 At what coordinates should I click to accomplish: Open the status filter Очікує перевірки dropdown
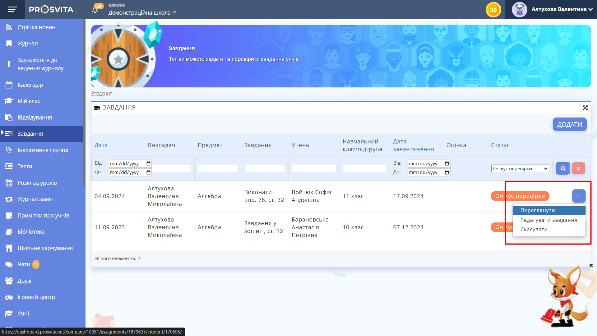coord(520,168)
